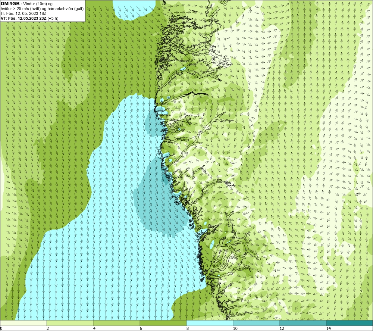The height and width of the screenshot is (331, 373).
Task: Click the DMI/IGB title text
Action: [10, 4]
